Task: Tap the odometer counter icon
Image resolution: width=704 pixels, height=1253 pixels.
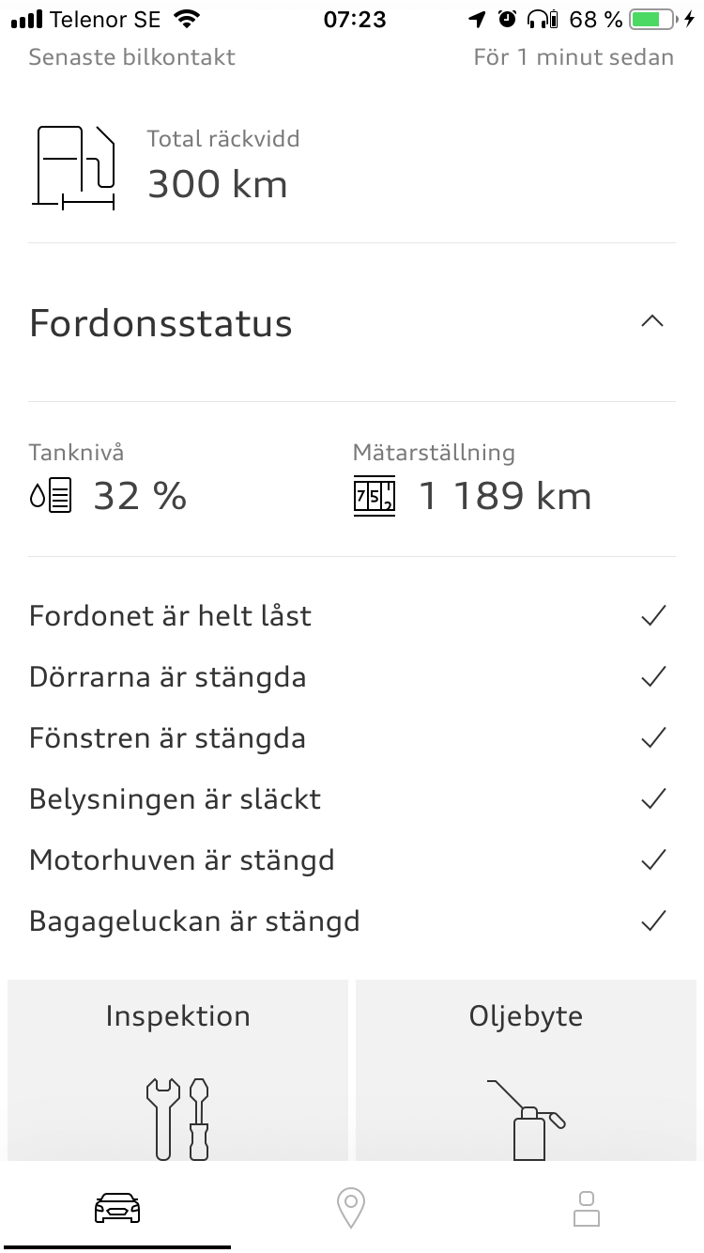Action: [x=374, y=496]
